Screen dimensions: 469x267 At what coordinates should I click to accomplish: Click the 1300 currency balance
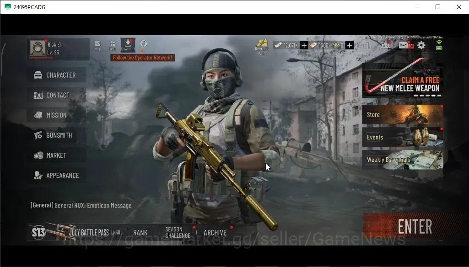point(319,45)
